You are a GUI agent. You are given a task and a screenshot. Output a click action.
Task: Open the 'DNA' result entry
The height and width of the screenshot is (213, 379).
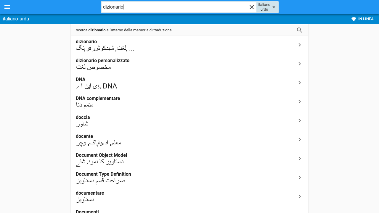pyautogui.click(x=189, y=83)
